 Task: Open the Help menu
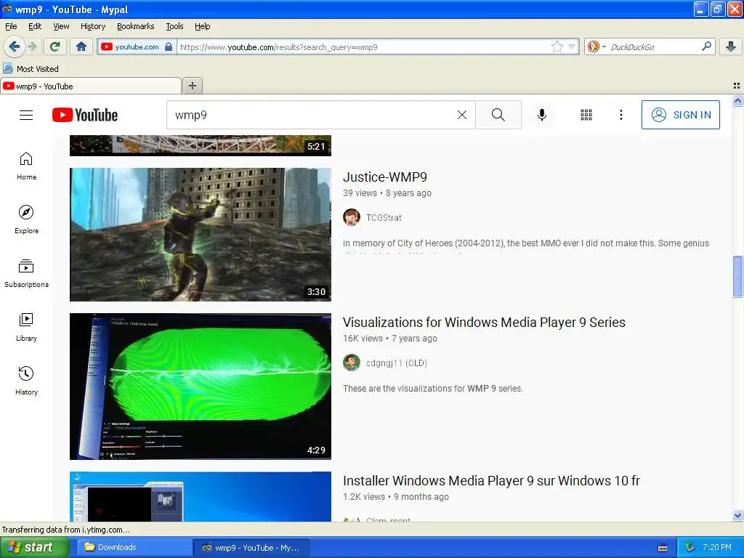pyautogui.click(x=202, y=26)
